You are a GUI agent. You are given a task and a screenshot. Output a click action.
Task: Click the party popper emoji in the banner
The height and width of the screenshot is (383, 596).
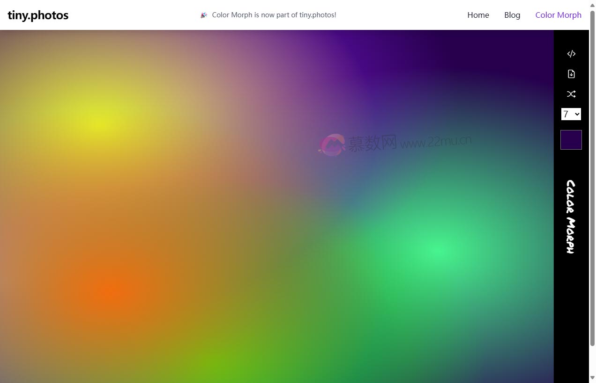(x=204, y=15)
